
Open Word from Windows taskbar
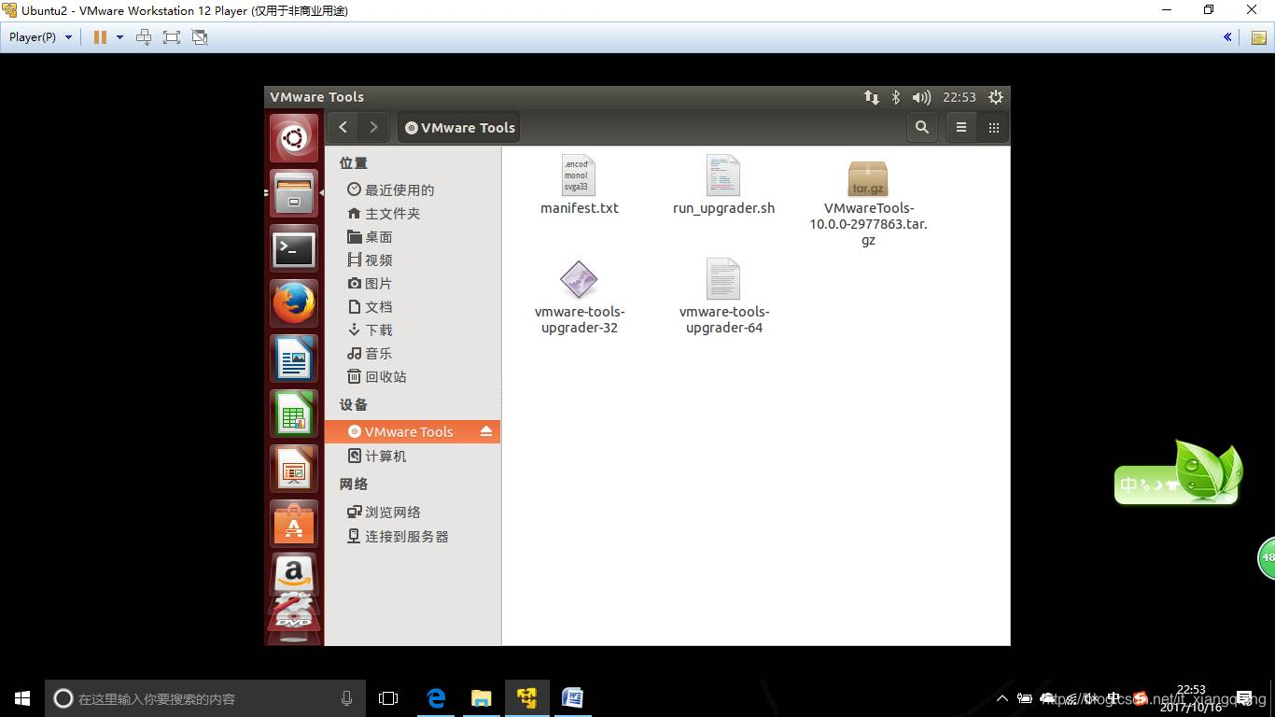pos(572,698)
